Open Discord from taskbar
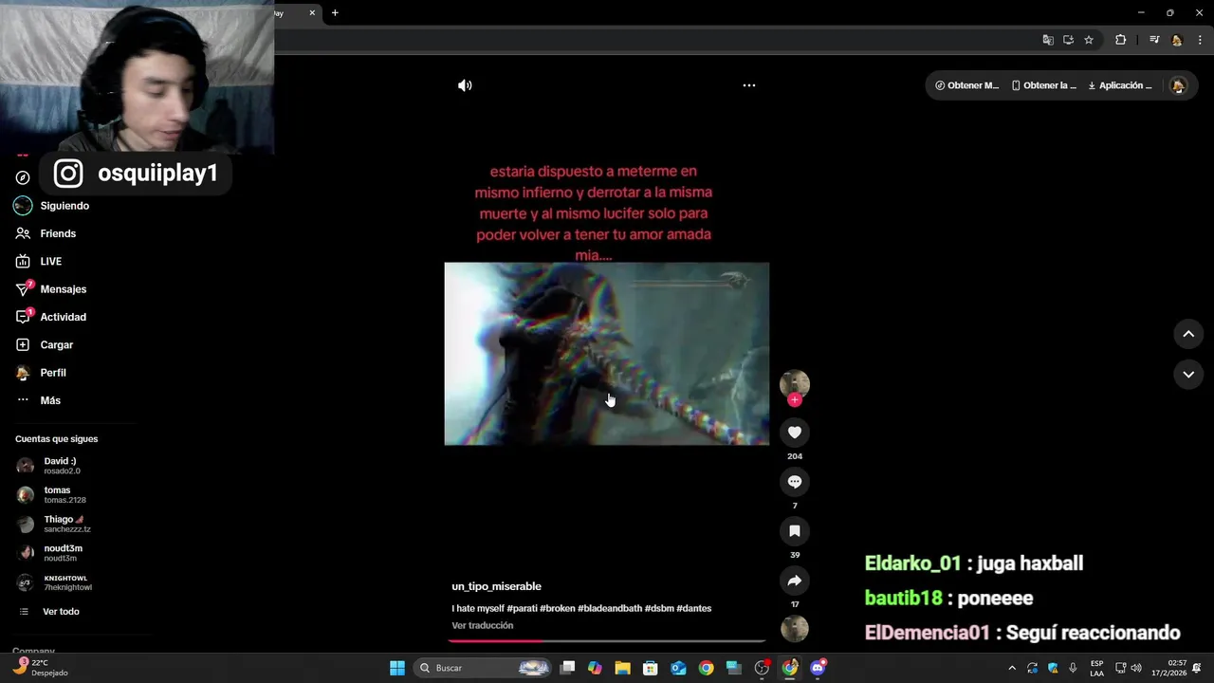 point(818,668)
